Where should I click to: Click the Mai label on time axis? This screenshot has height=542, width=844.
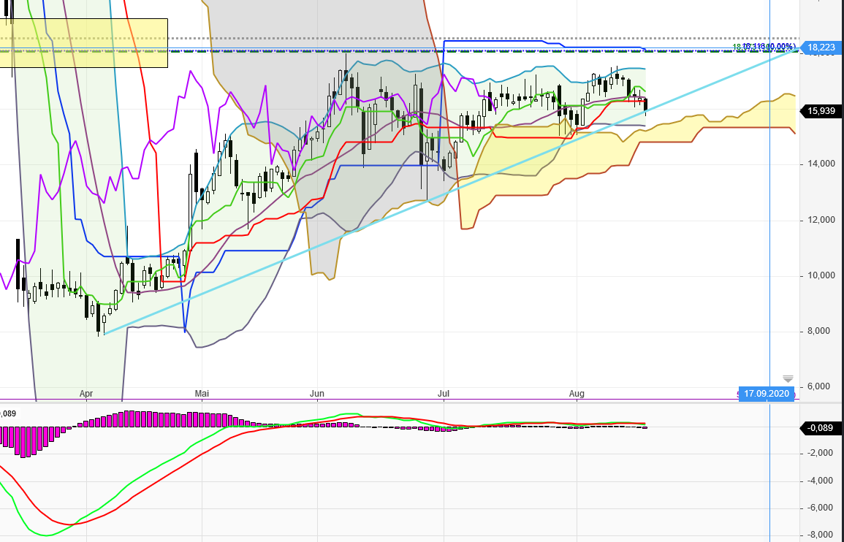pos(202,394)
